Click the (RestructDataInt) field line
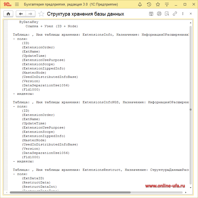198x198 pixels. click(x=39, y=187)
